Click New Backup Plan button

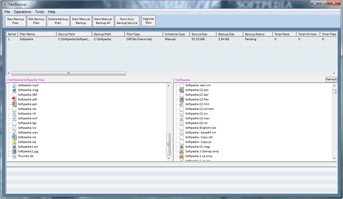[x=15, y=21]
